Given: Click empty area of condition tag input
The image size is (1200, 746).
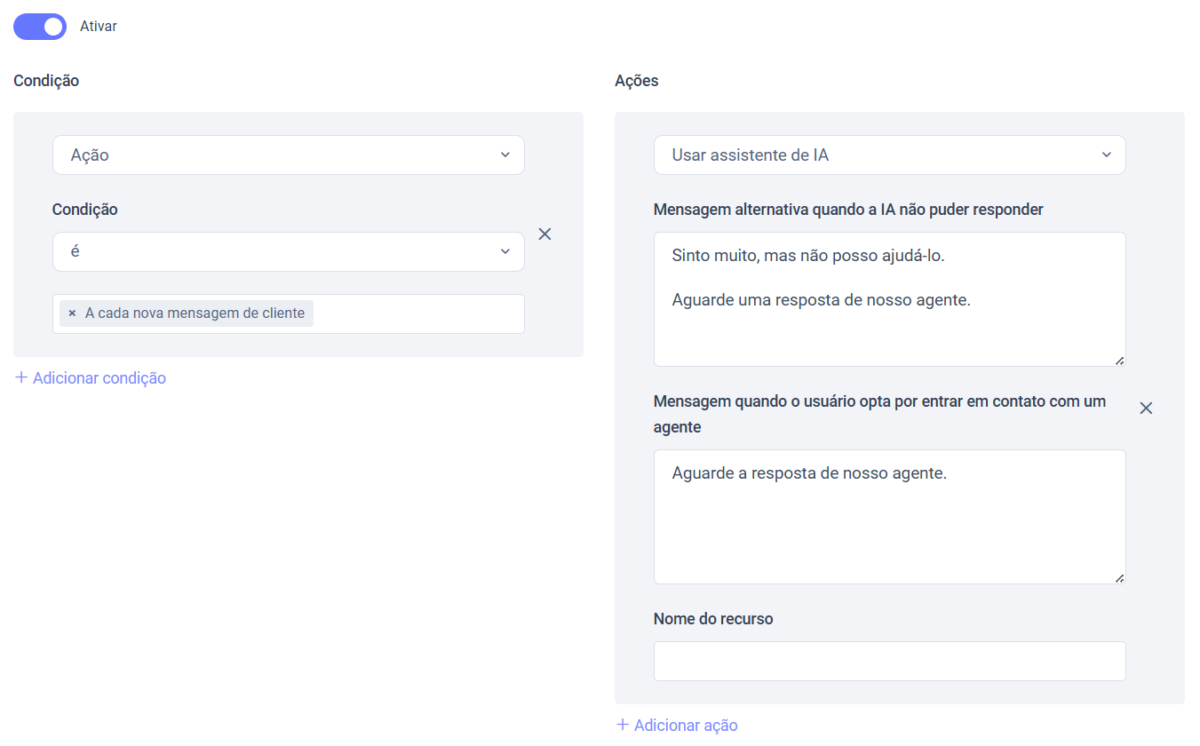Looking at the screenshot, I should click(x=417, y=313).
